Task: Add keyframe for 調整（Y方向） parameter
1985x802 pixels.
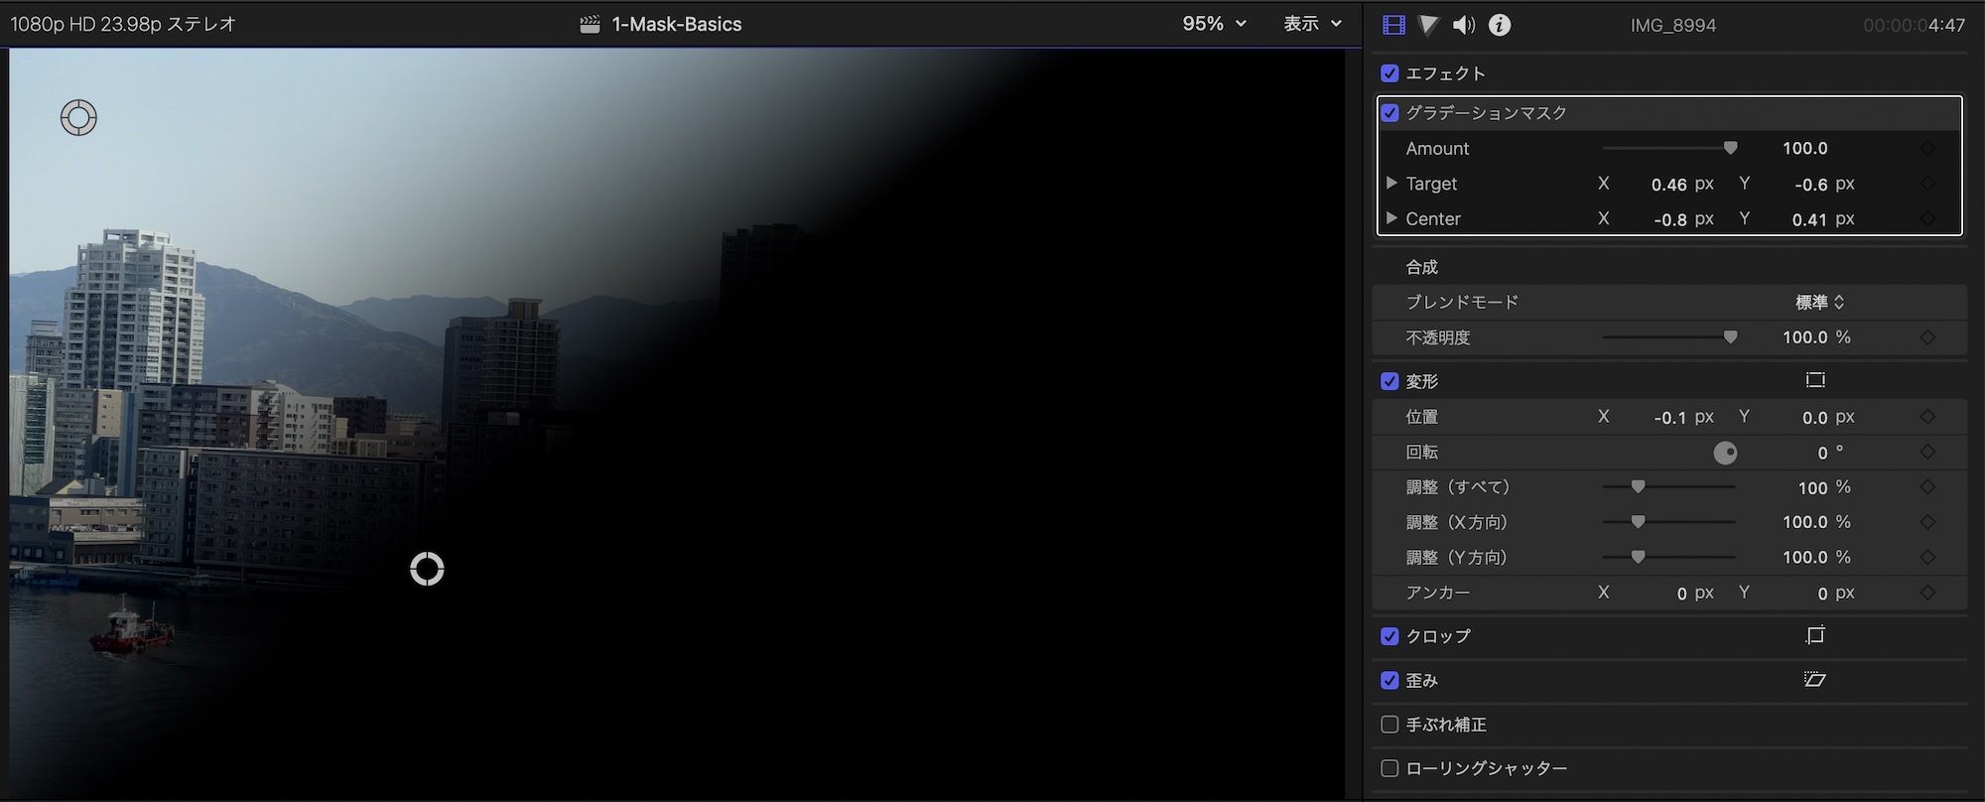Action: coord(1927,557)
